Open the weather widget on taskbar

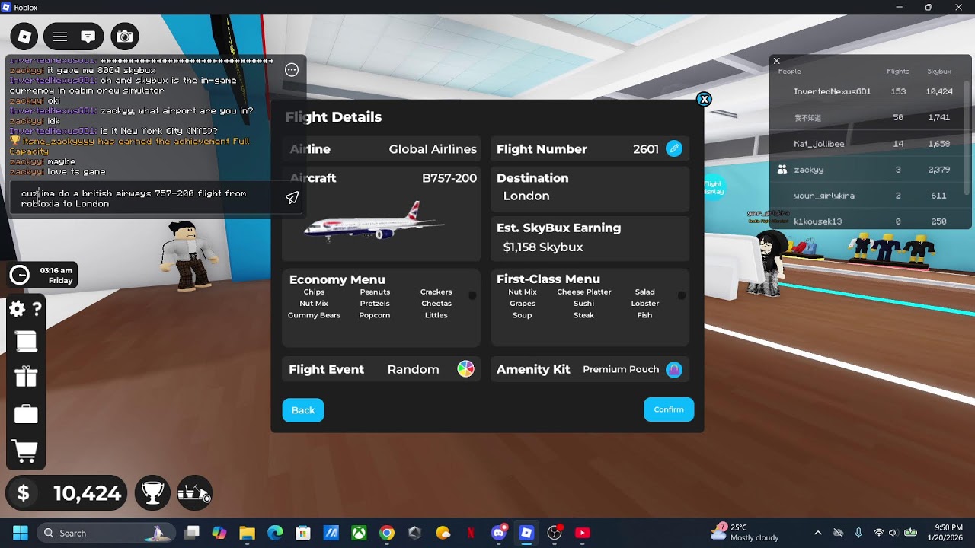click(x=744, y=532)
